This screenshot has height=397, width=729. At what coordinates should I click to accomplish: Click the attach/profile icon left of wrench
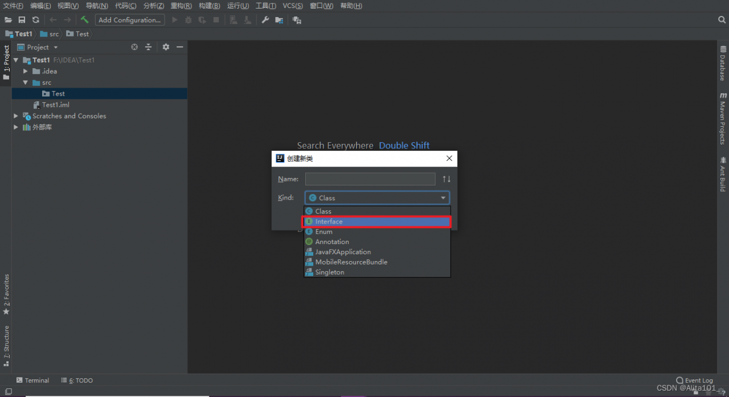coord(248,20)
